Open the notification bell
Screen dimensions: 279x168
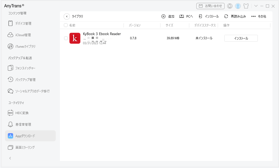pos(230,6)
